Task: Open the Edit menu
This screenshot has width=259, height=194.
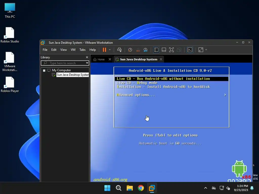Action: coord(54,50)
